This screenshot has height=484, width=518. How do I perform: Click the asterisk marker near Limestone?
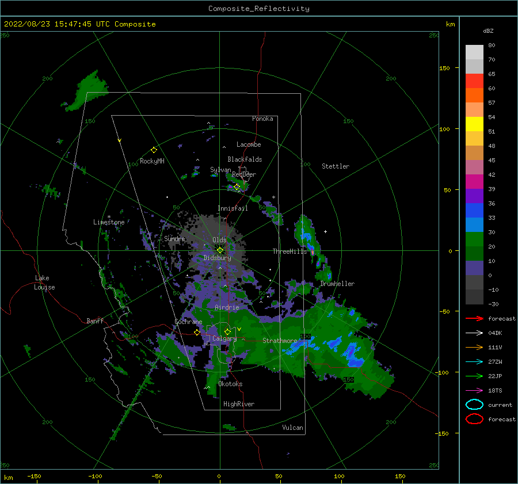click(109, 217)
